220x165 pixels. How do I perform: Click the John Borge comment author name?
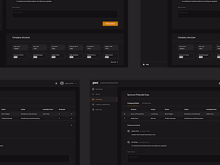pos(135,142)
